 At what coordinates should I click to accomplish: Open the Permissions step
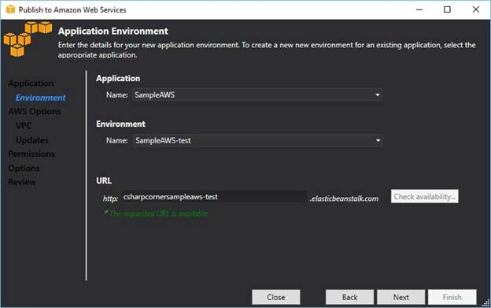tap(31, 154)
